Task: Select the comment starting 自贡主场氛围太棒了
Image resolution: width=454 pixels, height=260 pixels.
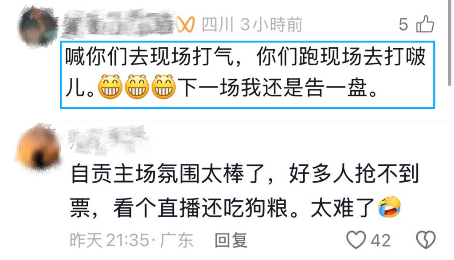Action: (x=245, y=191)
